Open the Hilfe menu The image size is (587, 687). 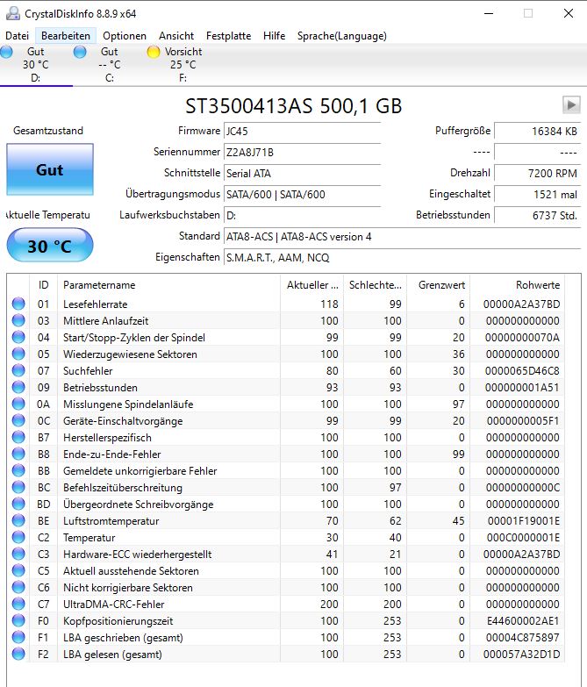pyautogui.click(x=274, y=36)
